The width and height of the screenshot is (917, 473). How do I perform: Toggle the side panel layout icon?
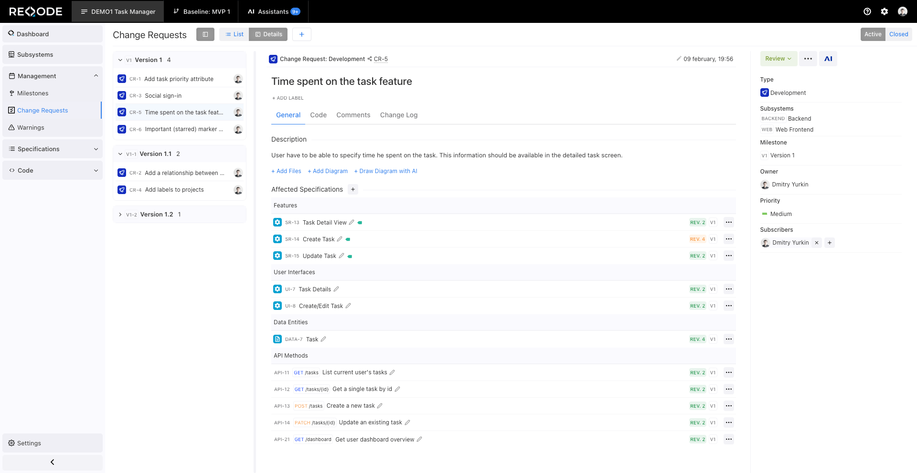pyautogui.click(x=205, y=34)
